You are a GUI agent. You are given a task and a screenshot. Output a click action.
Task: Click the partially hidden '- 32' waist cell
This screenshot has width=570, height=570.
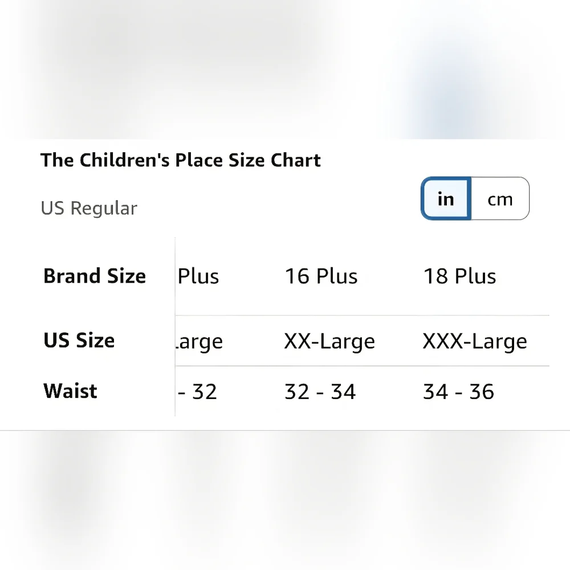(x=197, y=392)
